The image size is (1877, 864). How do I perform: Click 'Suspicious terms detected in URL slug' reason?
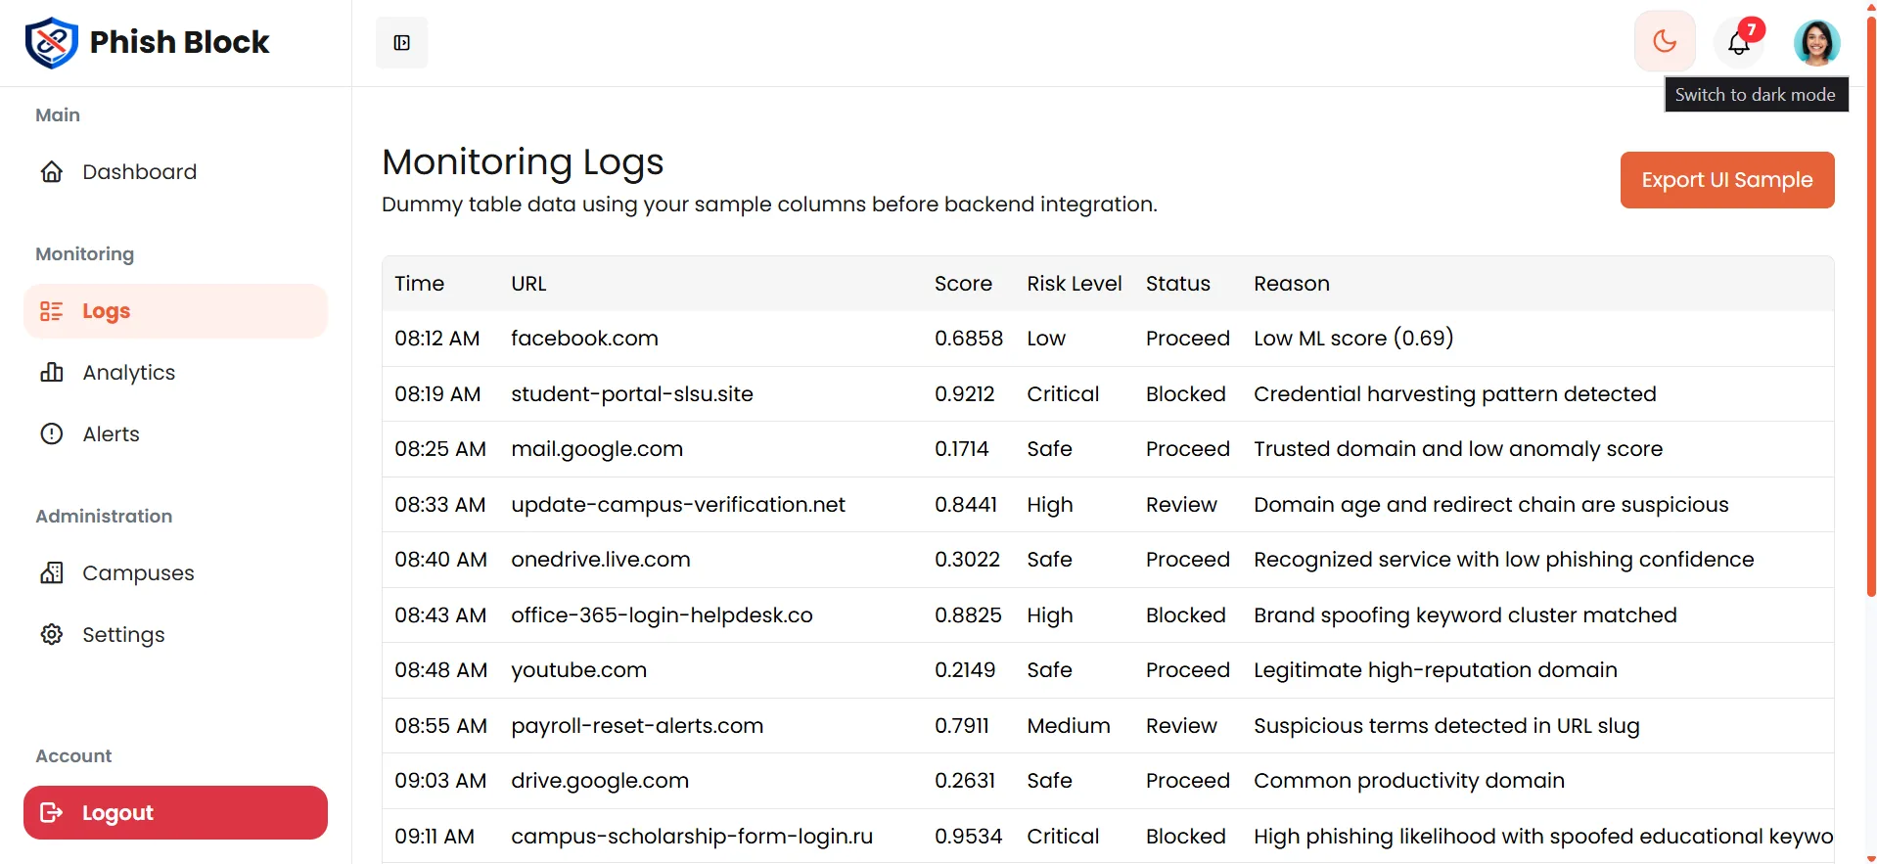[x=1446, y=726]
